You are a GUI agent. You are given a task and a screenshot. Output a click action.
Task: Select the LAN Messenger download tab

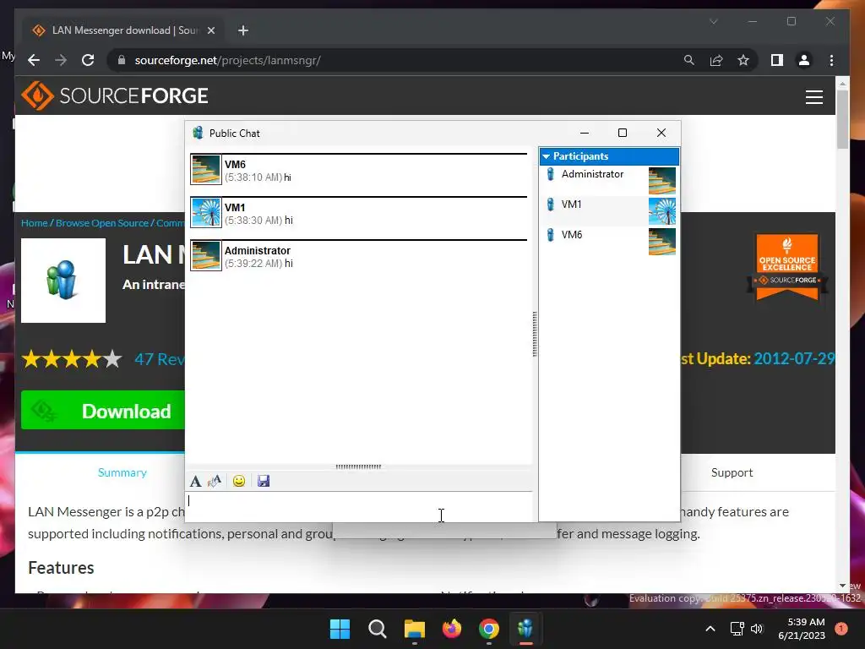click(x=123, y=30)
